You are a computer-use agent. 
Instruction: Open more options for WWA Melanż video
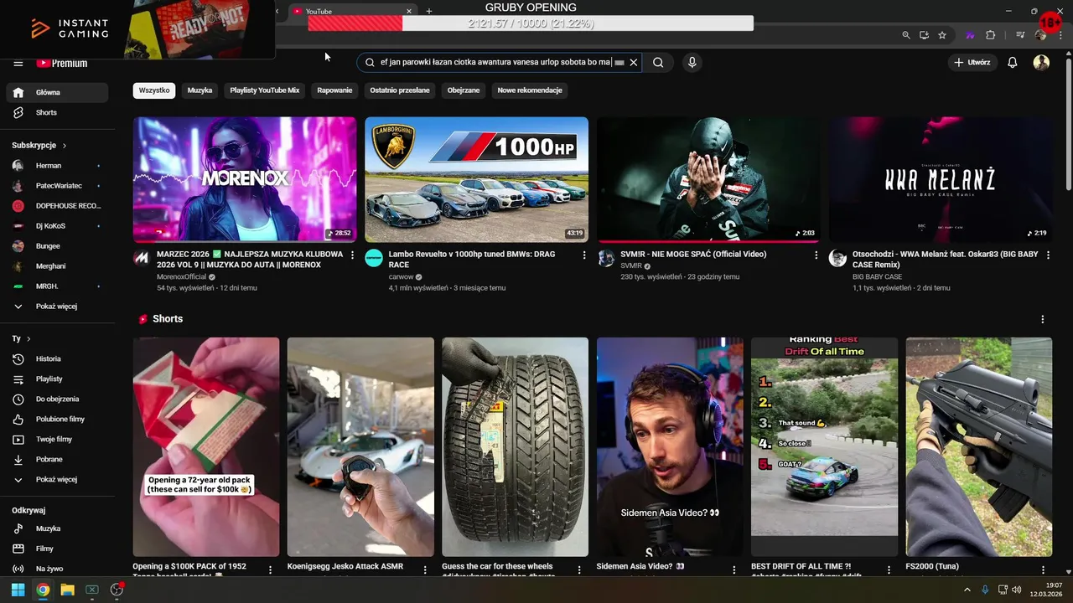click(x=1048, y=255)
